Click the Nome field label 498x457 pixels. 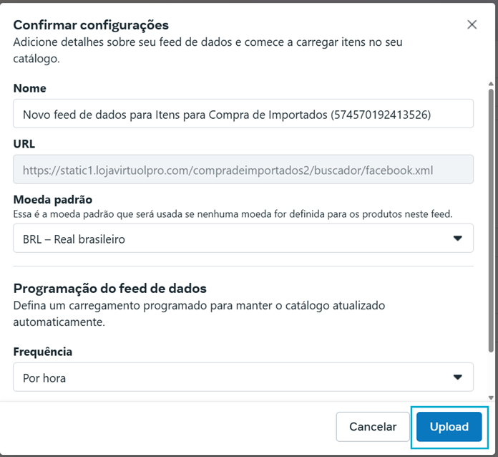[x=30, y=88]
